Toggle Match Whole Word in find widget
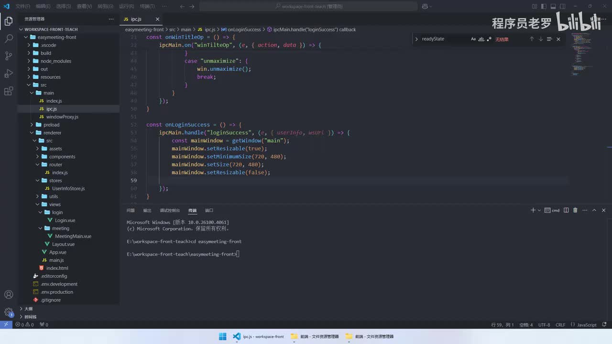 pos(481,39)
